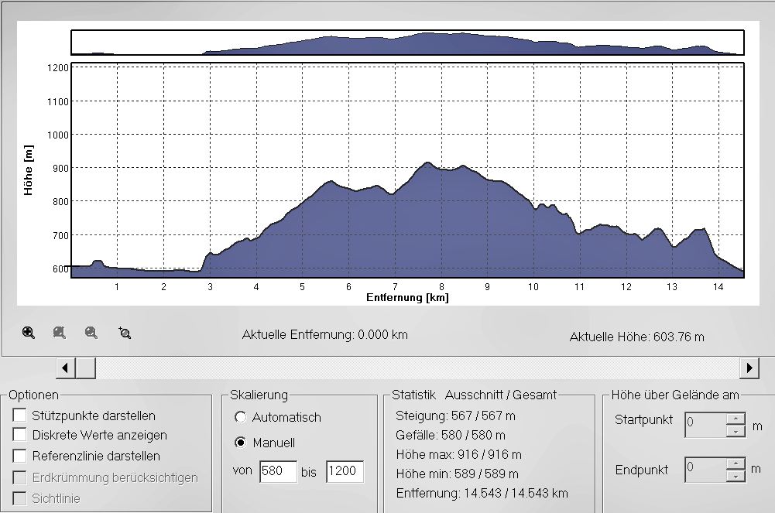The height and width of the screenshot is (513, 775).
Task: Toggle 'Diskrete Werte anzeigen' checkbox
Action: pos(20,436)
